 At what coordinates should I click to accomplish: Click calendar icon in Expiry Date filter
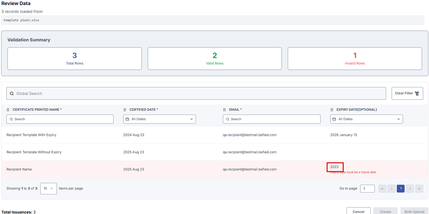(x=335, y=119)
